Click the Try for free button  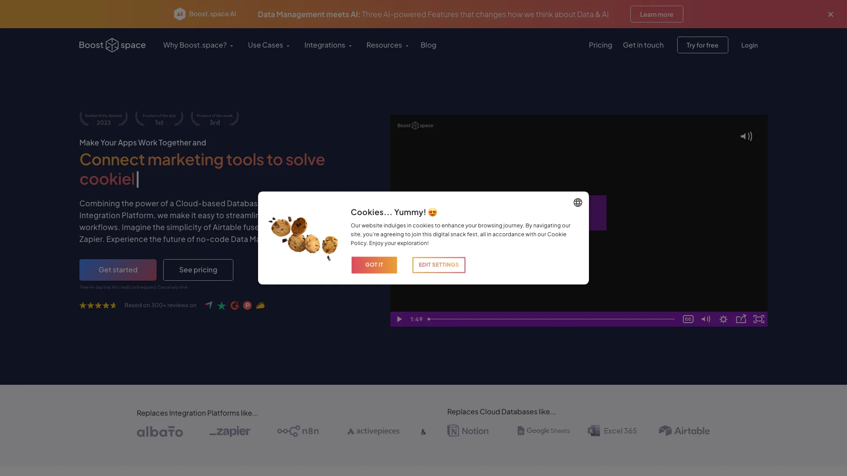703,45
